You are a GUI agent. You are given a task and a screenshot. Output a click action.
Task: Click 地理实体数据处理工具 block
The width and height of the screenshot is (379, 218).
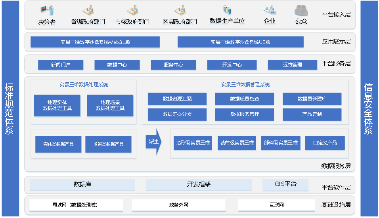pos(57,105)
